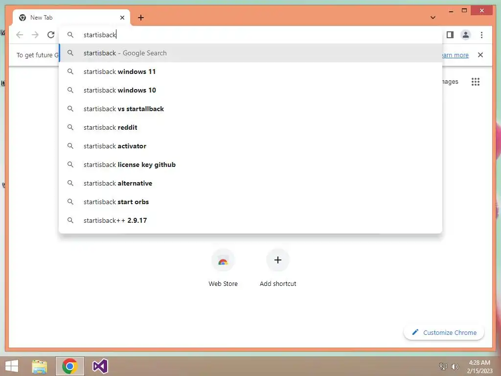Screen dimensions: 501x376
Task: Go back with the back arrow
Action: pos(20,35)
